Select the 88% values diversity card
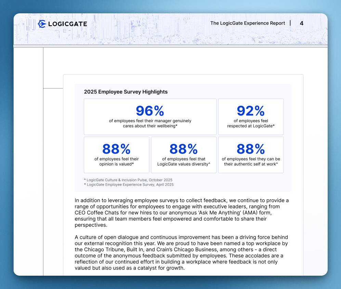 184,155
